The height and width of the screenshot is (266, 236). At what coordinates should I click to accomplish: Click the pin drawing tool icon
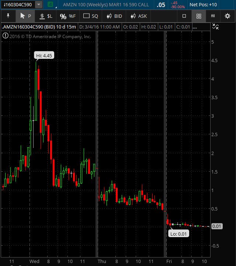tap(8, 16)
